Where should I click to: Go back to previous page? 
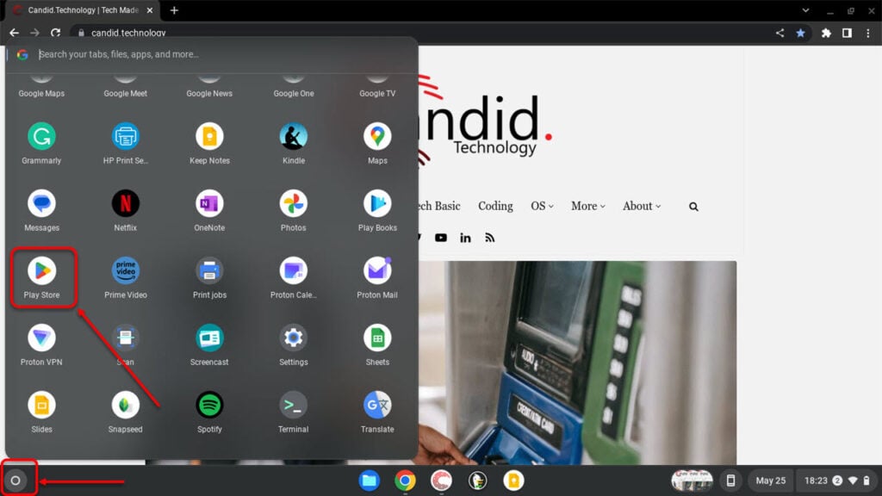pyautogui.click(x=14, y=34)
